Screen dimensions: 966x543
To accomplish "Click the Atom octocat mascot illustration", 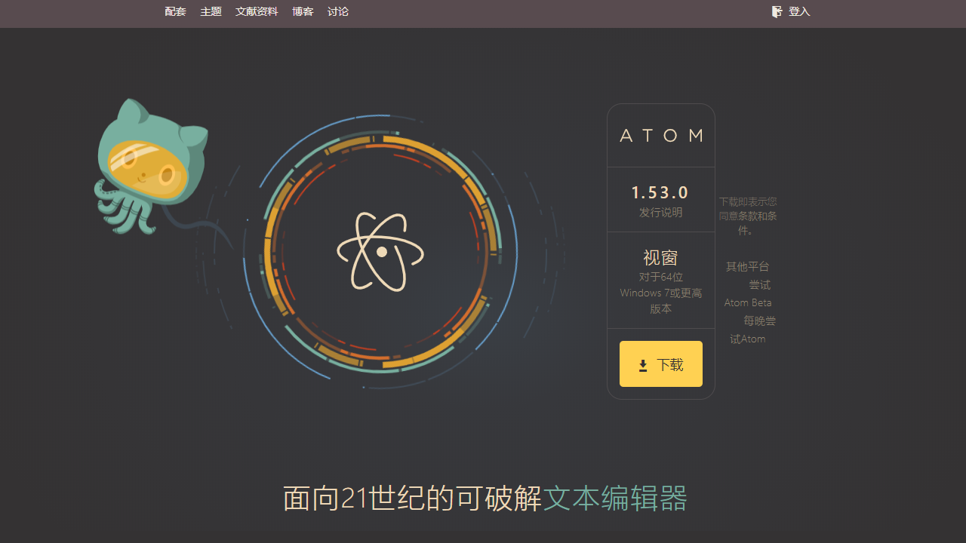I will point(151,162).
